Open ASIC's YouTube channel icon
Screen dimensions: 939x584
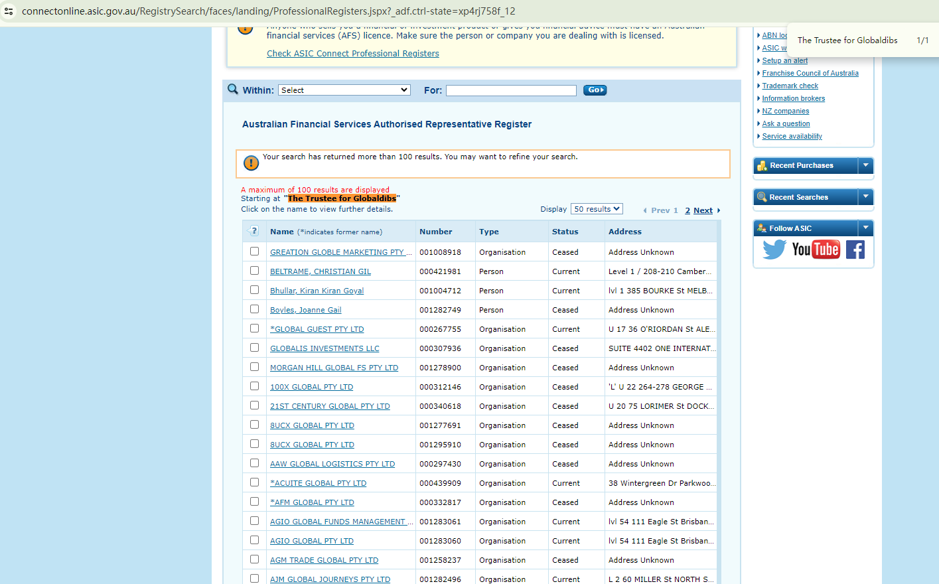coord(816,250)
